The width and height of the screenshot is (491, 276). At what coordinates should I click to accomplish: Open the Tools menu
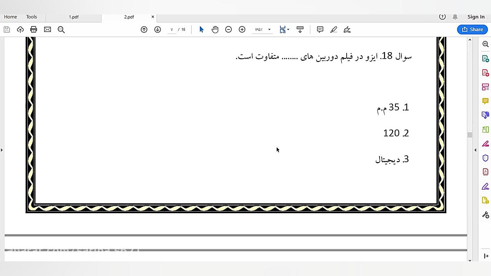click(31, 16)
